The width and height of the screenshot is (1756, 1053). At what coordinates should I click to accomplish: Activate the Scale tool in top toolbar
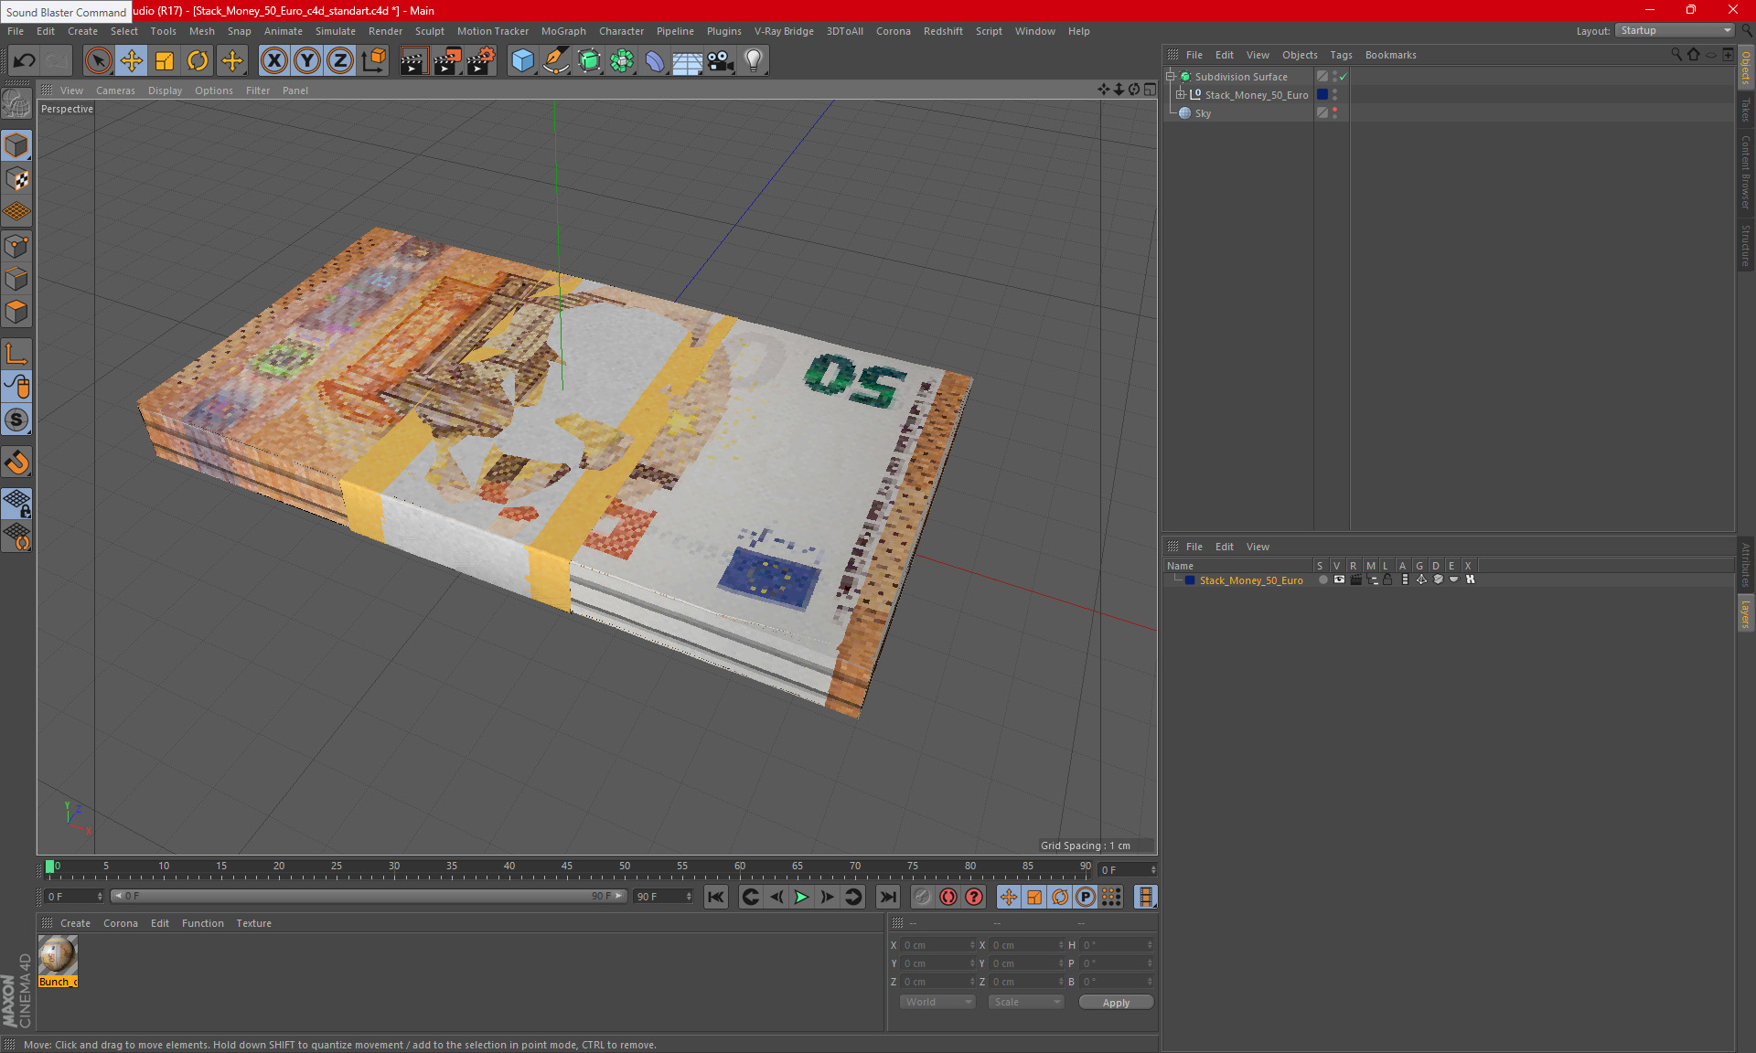[x=165, y=61]
